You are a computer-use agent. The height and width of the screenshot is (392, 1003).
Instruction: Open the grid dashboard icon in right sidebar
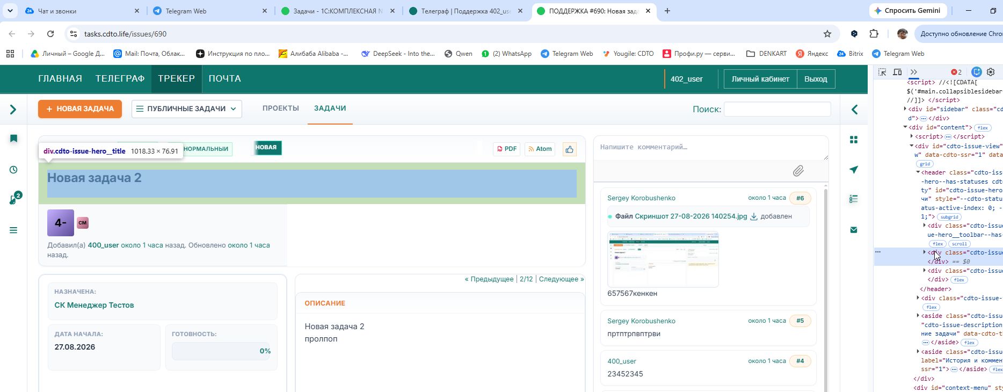(x=854, y=140)
